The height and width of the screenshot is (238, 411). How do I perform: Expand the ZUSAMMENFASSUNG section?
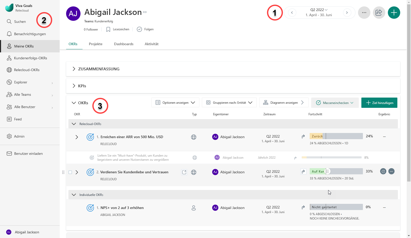click(x=74, y=69)
